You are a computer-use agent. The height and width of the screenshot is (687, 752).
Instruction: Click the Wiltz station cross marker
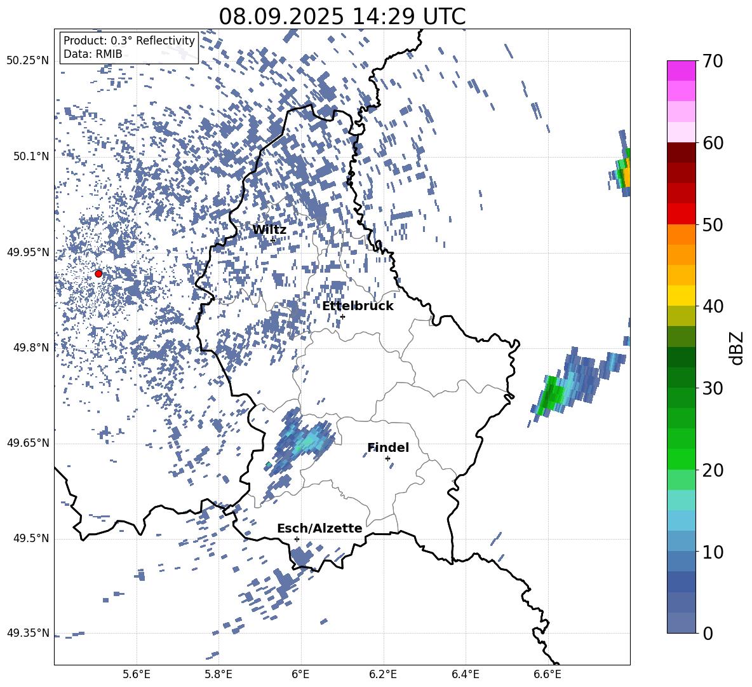(x=273, y=240)
